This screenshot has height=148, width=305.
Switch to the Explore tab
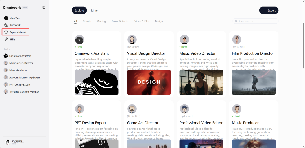[79, 10]
